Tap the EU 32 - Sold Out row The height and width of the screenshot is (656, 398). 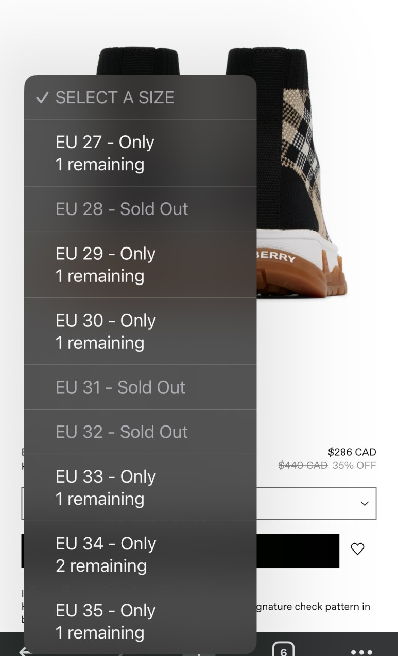click(140, 432)
